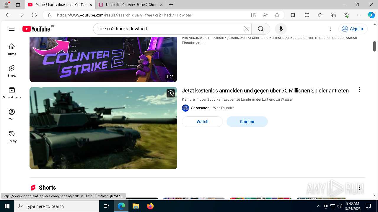Viewport: 378px width, 212px height.
Task: Open the browser Extensions menu
Action: click(x=293, y=15)
